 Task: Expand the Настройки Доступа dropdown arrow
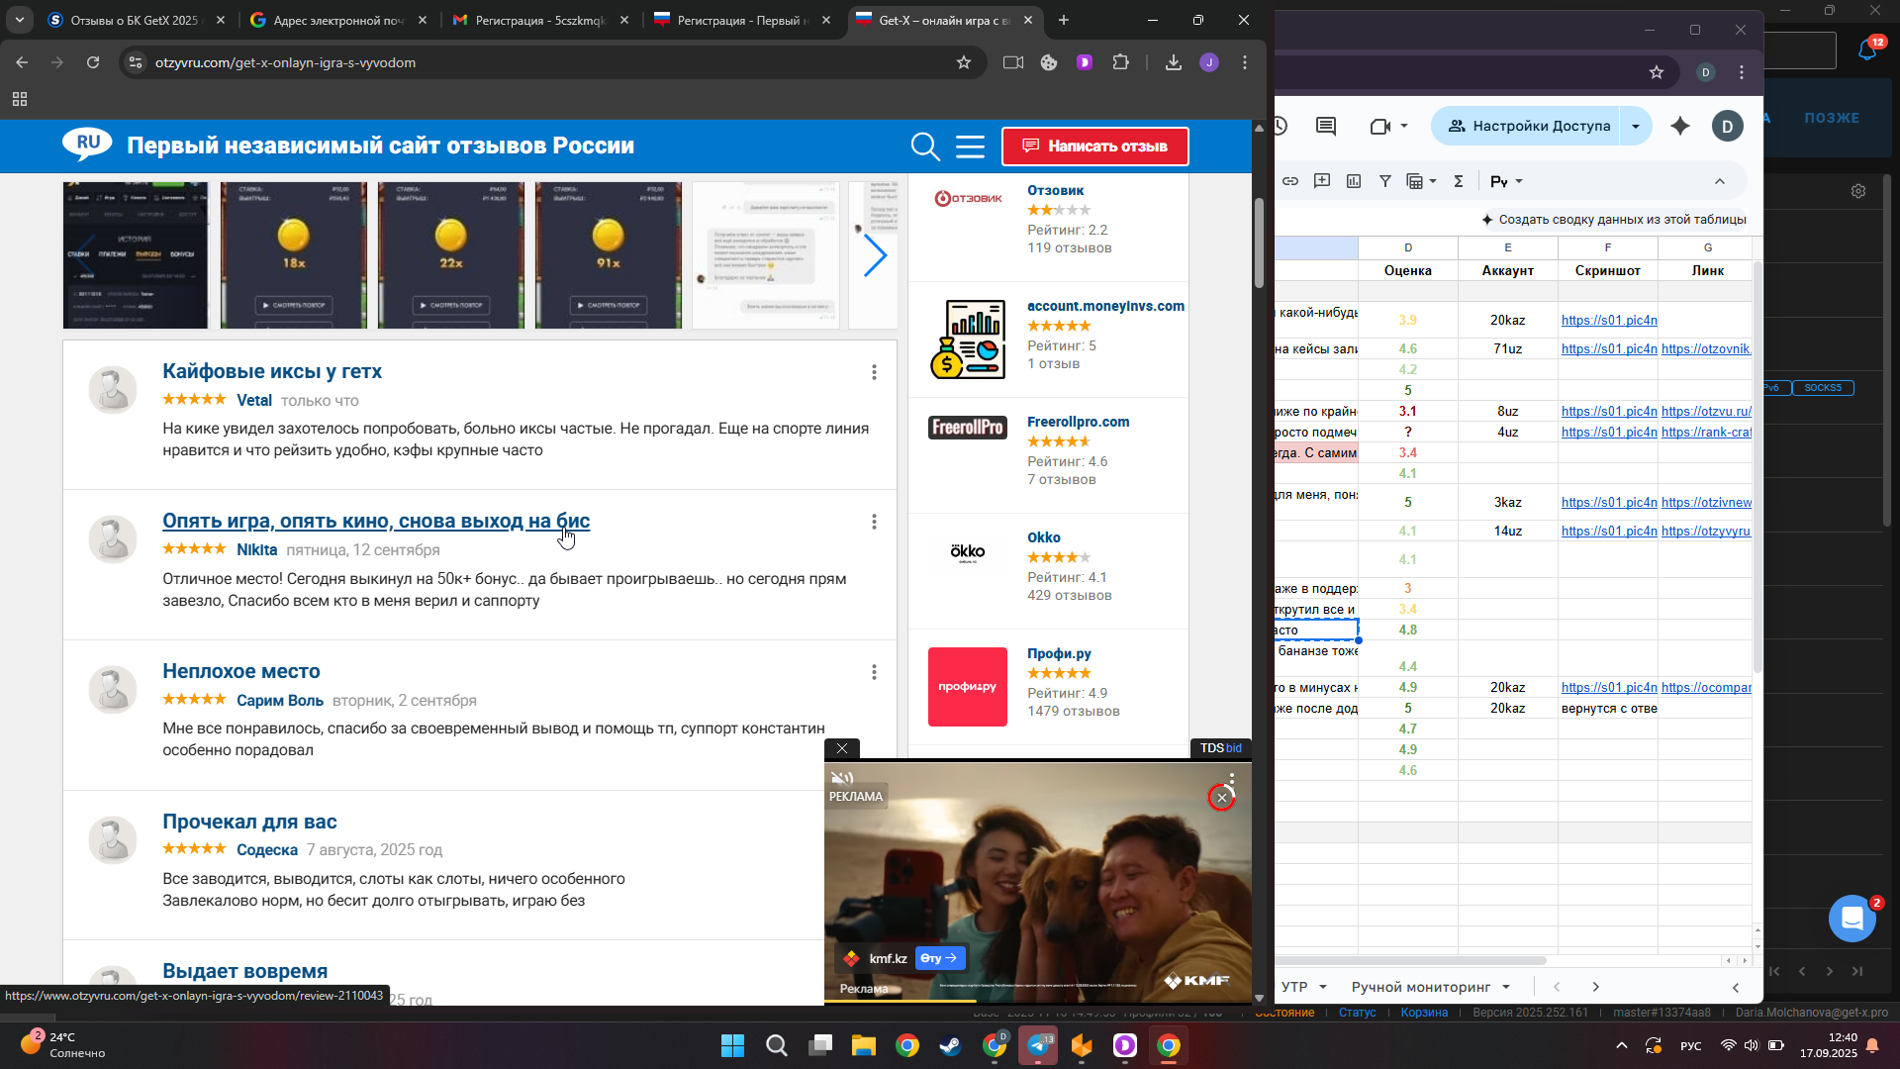(1636, 126)
